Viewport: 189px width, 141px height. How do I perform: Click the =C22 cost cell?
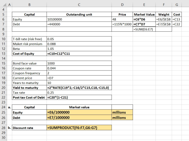[177, 24]
